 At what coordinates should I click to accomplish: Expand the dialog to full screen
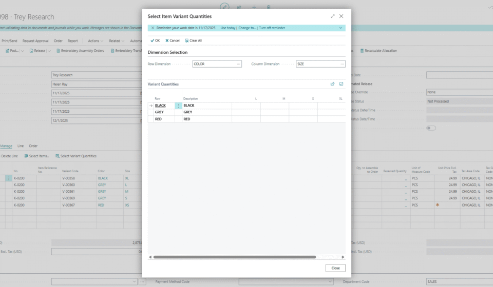[332, 16]
